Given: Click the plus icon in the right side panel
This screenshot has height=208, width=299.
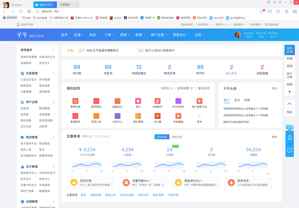Looking at the screenshot, I should (x=289, y=92).
